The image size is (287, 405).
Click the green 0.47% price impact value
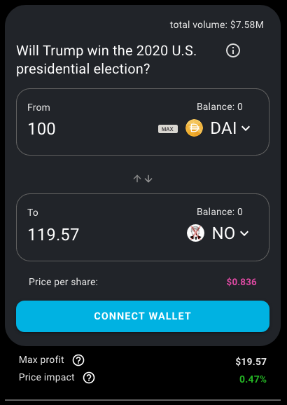click(x=253, y=380)
